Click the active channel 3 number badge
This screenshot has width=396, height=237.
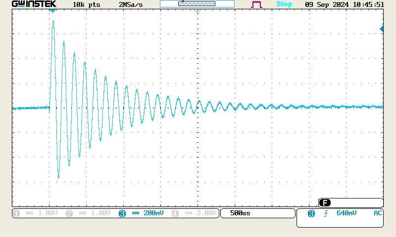pos(122,213)
